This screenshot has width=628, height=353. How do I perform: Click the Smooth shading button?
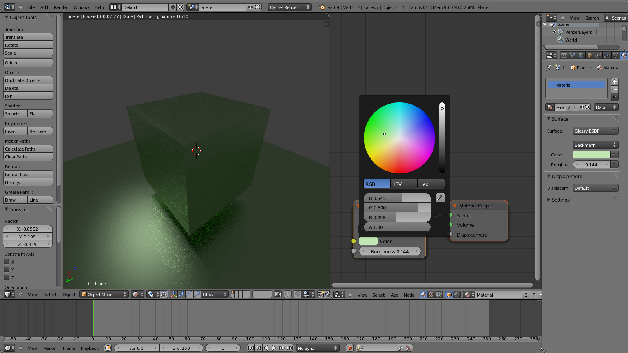[15, 114]
